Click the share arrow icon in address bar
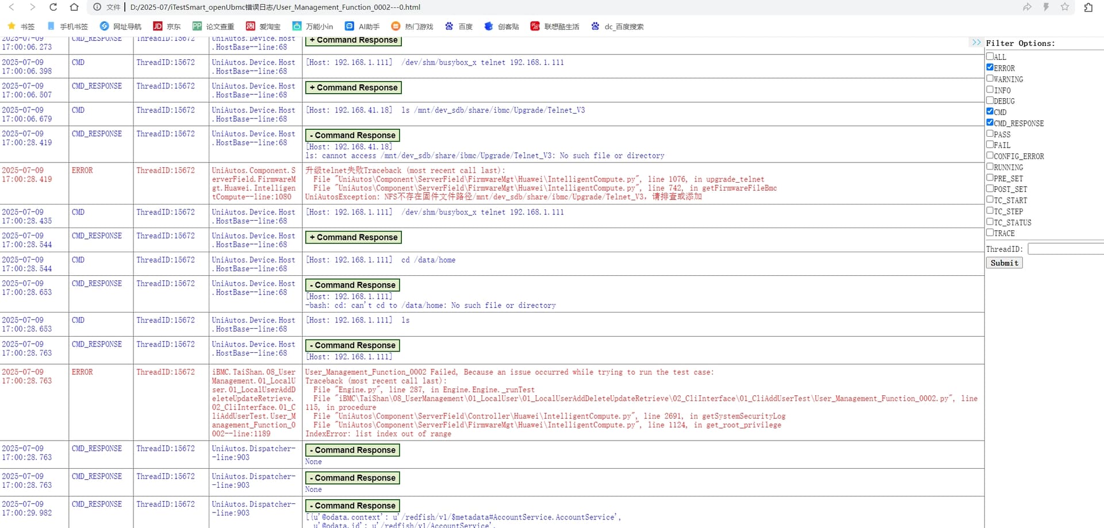Viewport: 1104px width, 528px height. tap(1027, 7)
